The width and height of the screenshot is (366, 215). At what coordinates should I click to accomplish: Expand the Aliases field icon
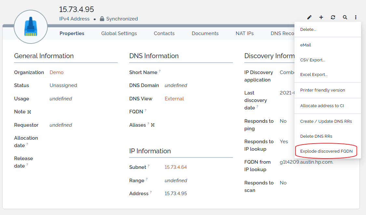tap(153, 125)
